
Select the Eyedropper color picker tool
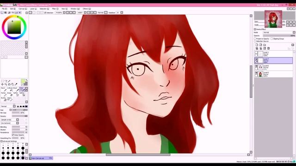pyautogui.click(x=16, y=84)
